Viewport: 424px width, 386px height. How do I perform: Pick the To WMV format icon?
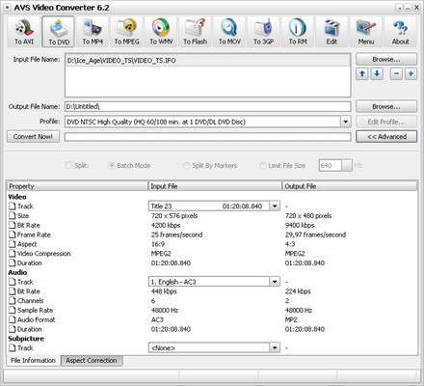click(x=161, y=32)
